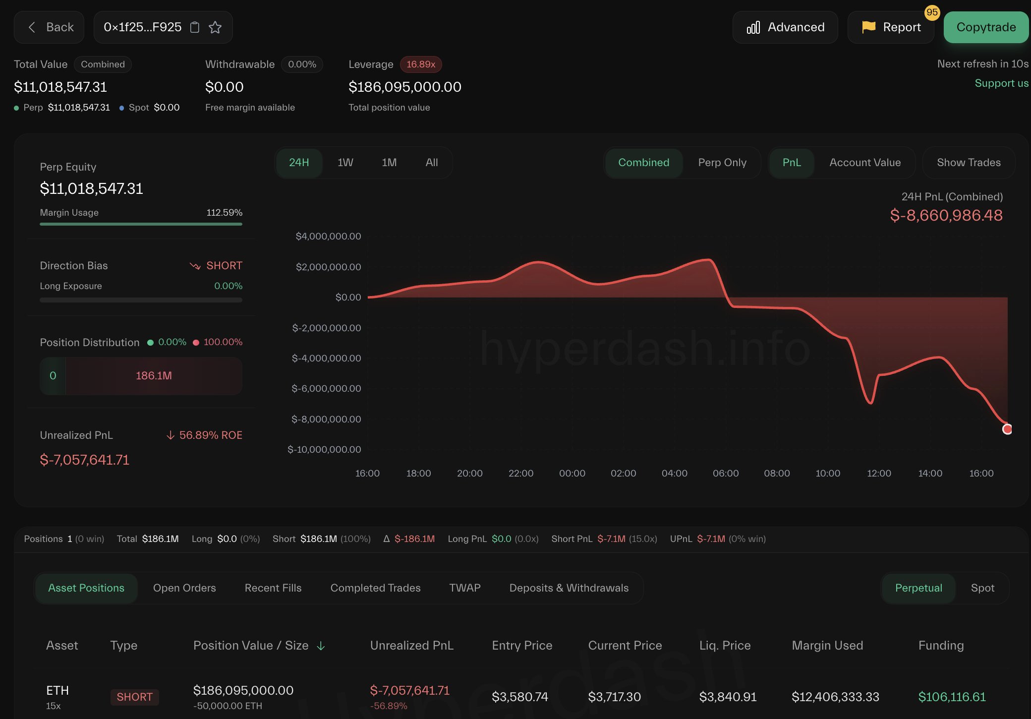The height and width of the screenshot is (719, 1031).
Task: Select the All timeframe
Action: click(432, 163)
